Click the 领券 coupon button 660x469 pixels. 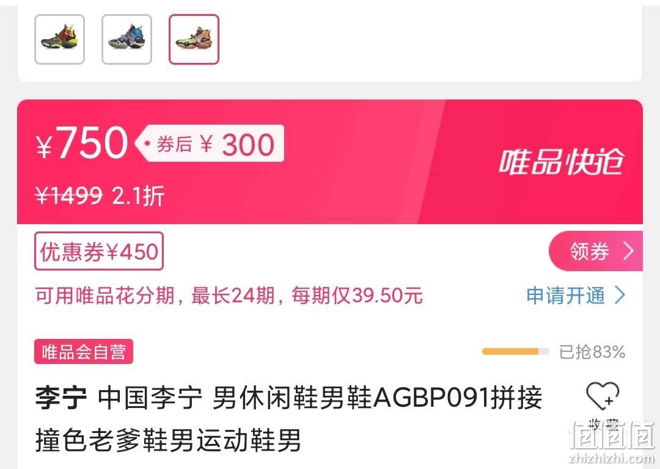point(596,251)
